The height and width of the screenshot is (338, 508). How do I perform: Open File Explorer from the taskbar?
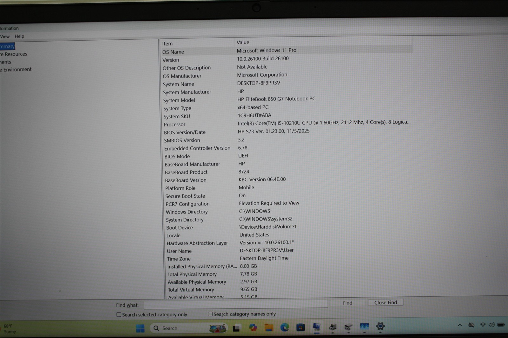[x=269, y=328]
